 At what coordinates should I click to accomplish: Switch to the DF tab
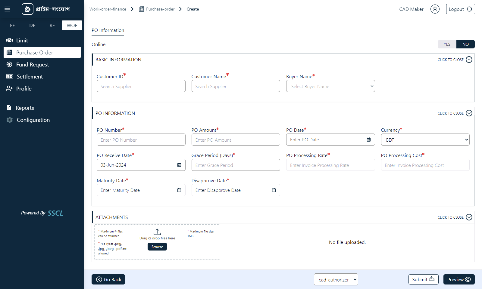[x=32, y=25]
